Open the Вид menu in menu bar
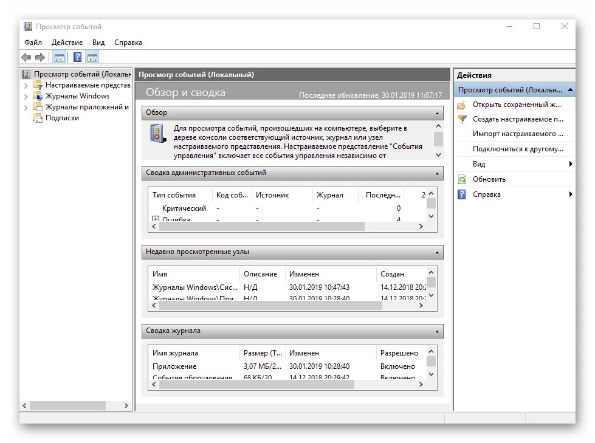Image resolution: width=595 pixels, height=443 pixels. point(98,43)
